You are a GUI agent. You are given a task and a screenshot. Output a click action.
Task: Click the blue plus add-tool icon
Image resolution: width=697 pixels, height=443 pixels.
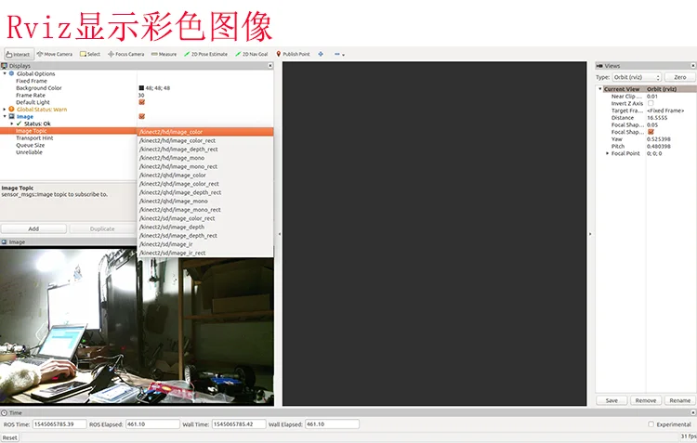(x=321, y=54)
